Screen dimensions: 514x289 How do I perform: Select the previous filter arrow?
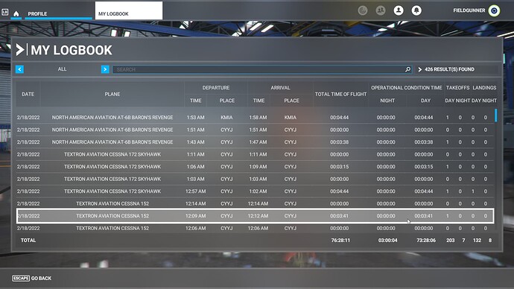coord(19,69)
